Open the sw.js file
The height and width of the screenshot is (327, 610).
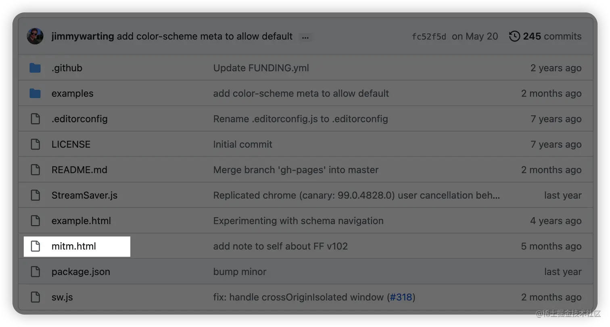62,297
